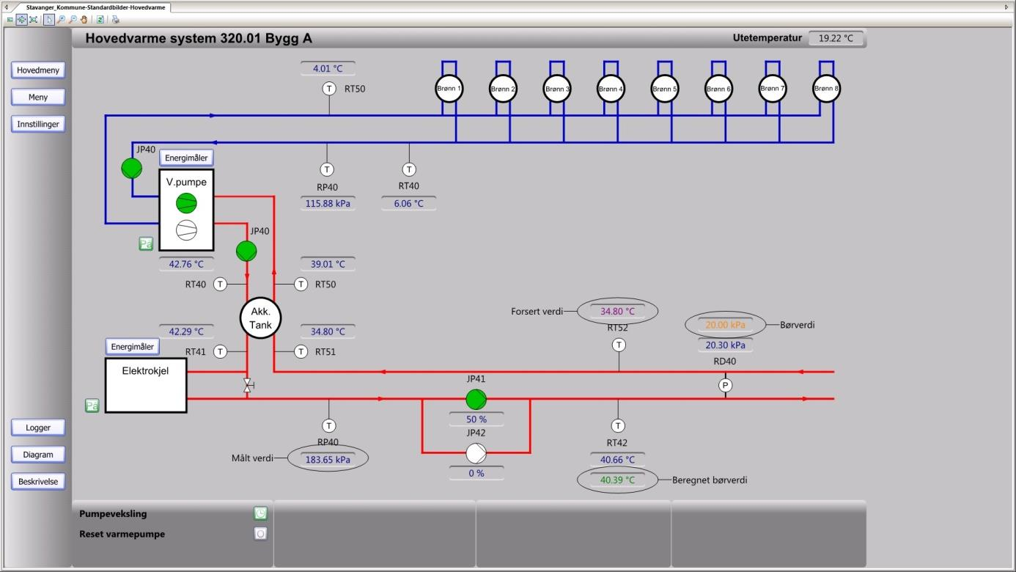The image size is (1016, 572).
Task: Click the green compressor in V.pumpe box
Action: [186, 203]
